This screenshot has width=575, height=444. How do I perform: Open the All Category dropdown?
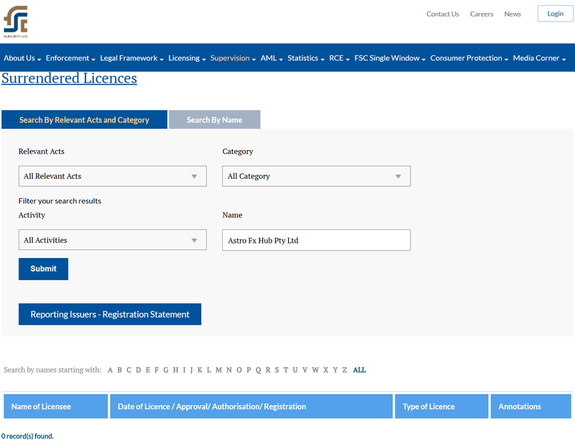point(316,176)
